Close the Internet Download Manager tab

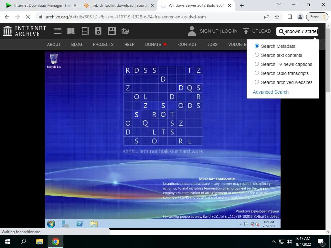75,5
